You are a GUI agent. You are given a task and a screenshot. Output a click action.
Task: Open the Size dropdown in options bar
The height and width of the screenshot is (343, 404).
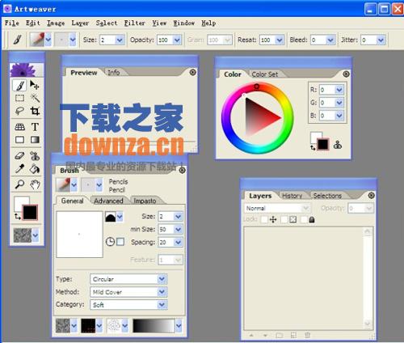pos(120,40)
